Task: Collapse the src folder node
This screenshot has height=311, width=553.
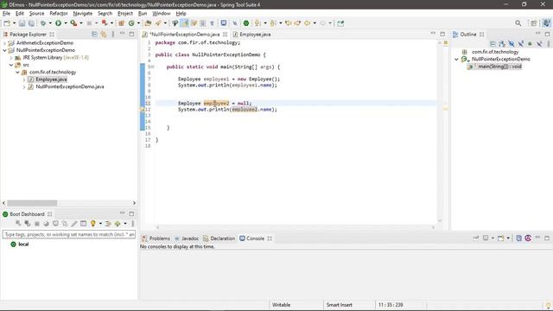Action: coord(11,65)
